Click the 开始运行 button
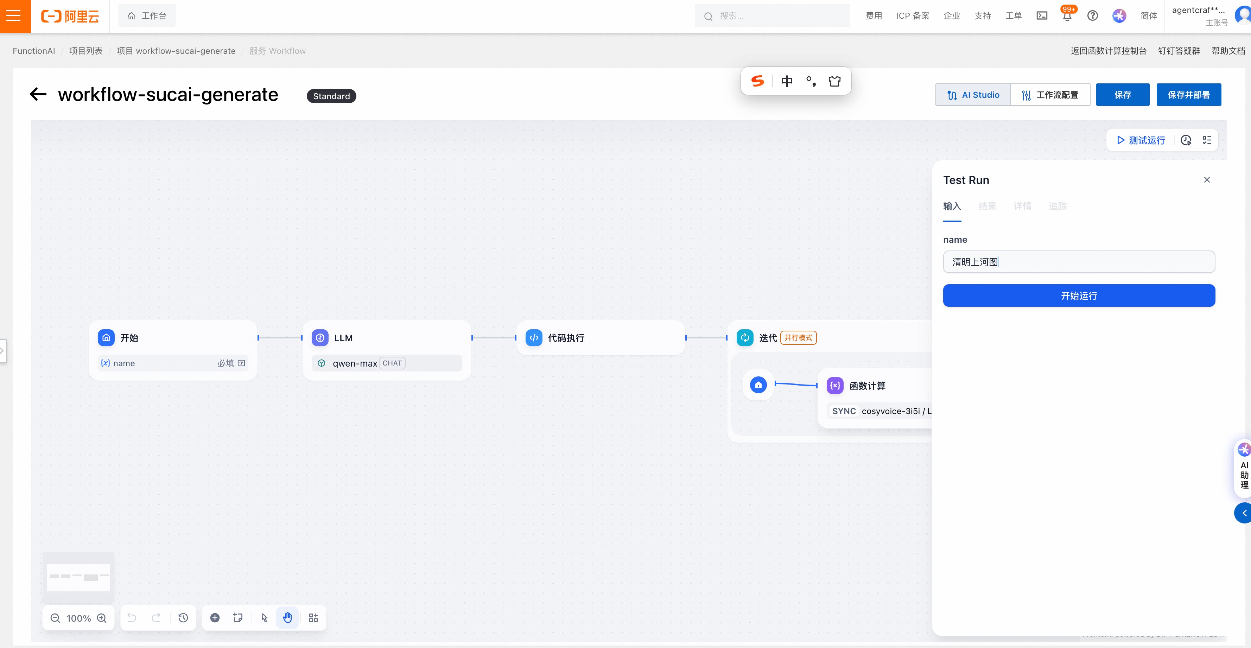This screenshot has width=1251, height=648. [1079, 296]
